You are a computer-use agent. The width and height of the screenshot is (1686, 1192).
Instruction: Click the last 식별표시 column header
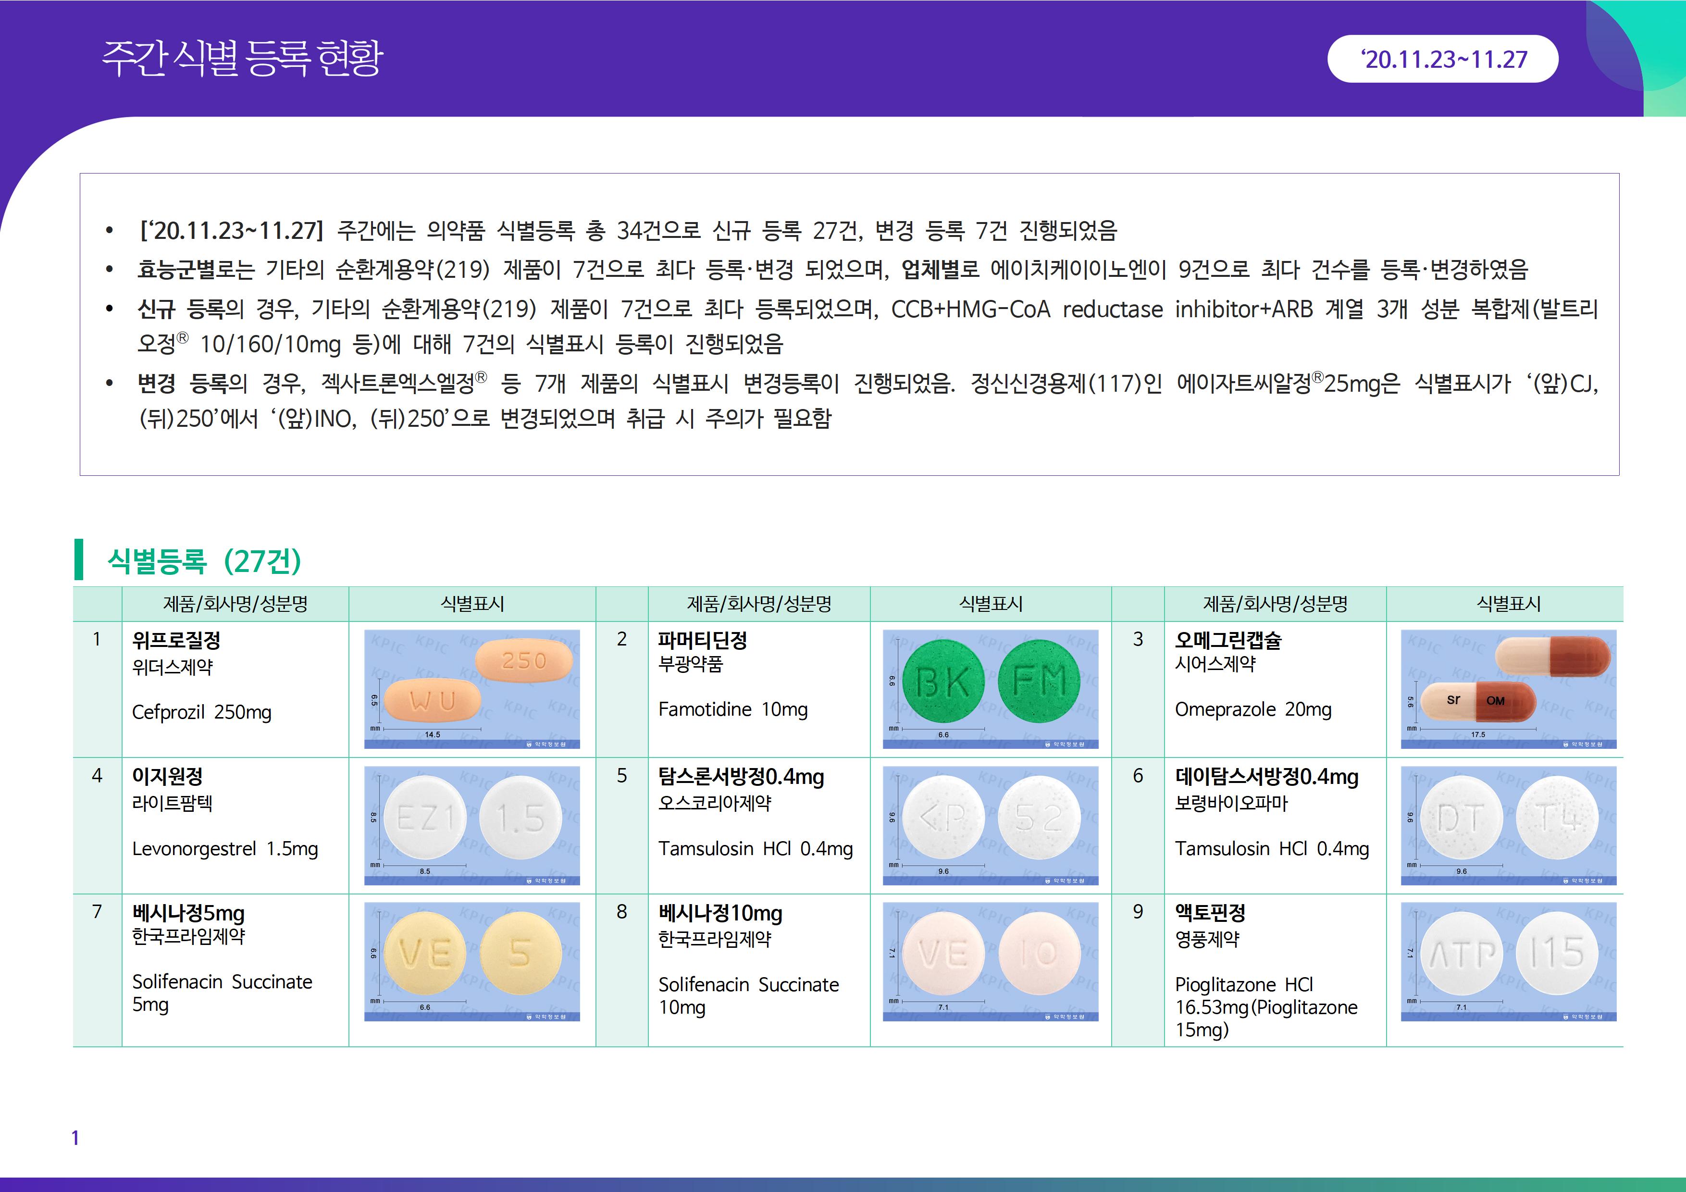pos(1508,604)
